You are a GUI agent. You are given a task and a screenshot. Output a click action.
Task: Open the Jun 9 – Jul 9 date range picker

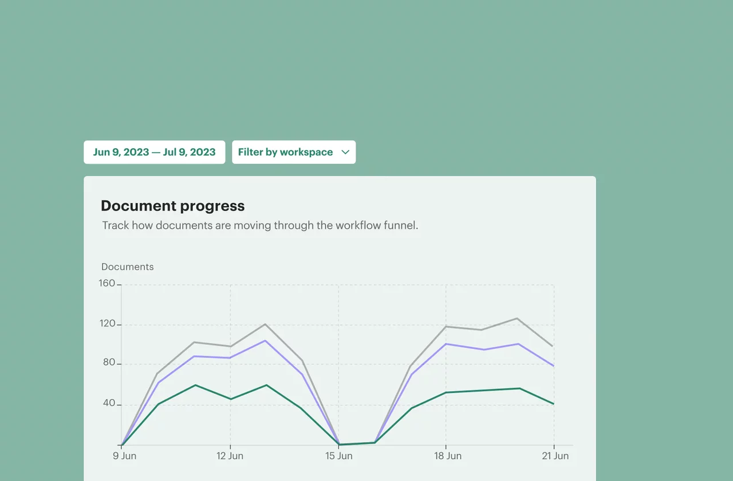154,152
